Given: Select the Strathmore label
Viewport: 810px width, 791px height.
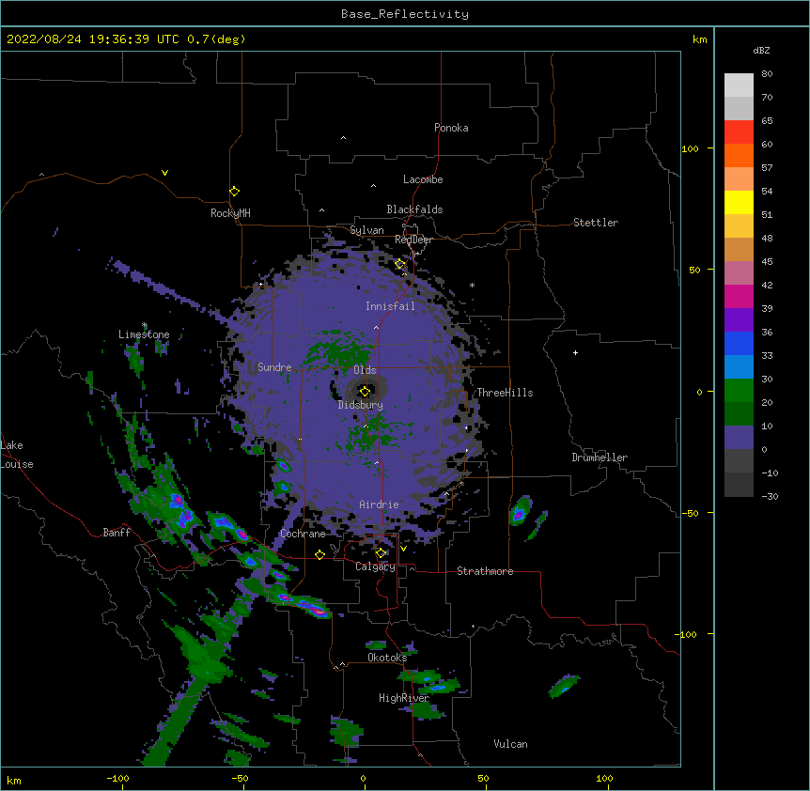Looking at the screenshot, I should pyautogui.click(x=485, y=571).
